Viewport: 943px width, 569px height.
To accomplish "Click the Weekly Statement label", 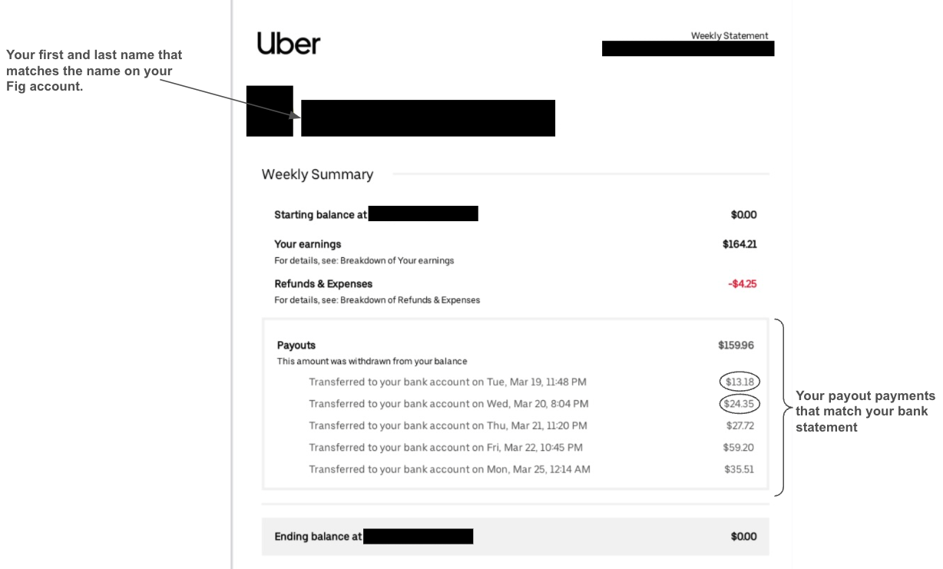I will point(729,36).
